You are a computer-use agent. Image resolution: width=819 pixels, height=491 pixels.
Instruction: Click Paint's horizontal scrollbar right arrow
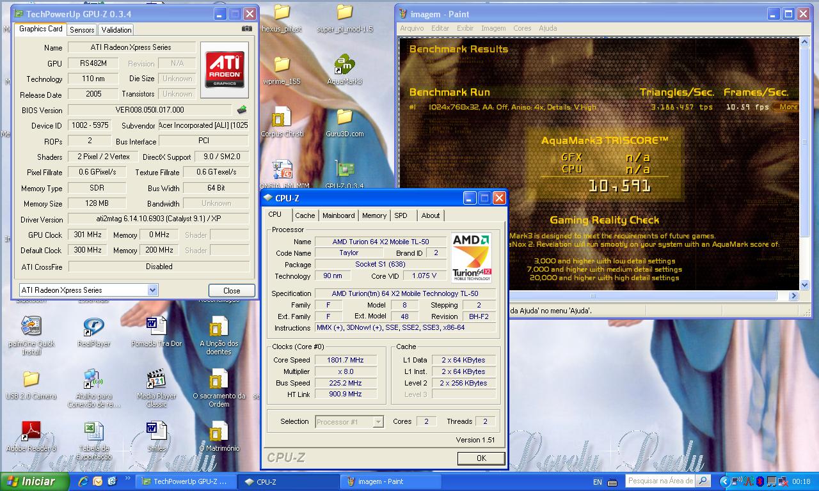point(793,296)
